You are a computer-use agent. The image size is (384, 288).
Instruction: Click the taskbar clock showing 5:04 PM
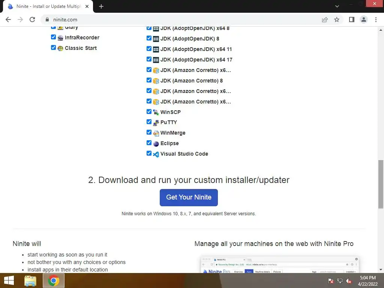367,281
